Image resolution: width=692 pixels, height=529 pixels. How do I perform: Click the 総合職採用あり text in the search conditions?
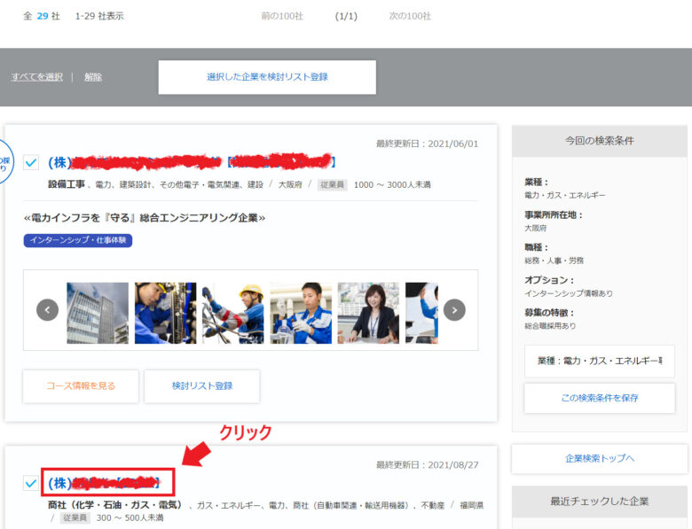coord(550,326)
